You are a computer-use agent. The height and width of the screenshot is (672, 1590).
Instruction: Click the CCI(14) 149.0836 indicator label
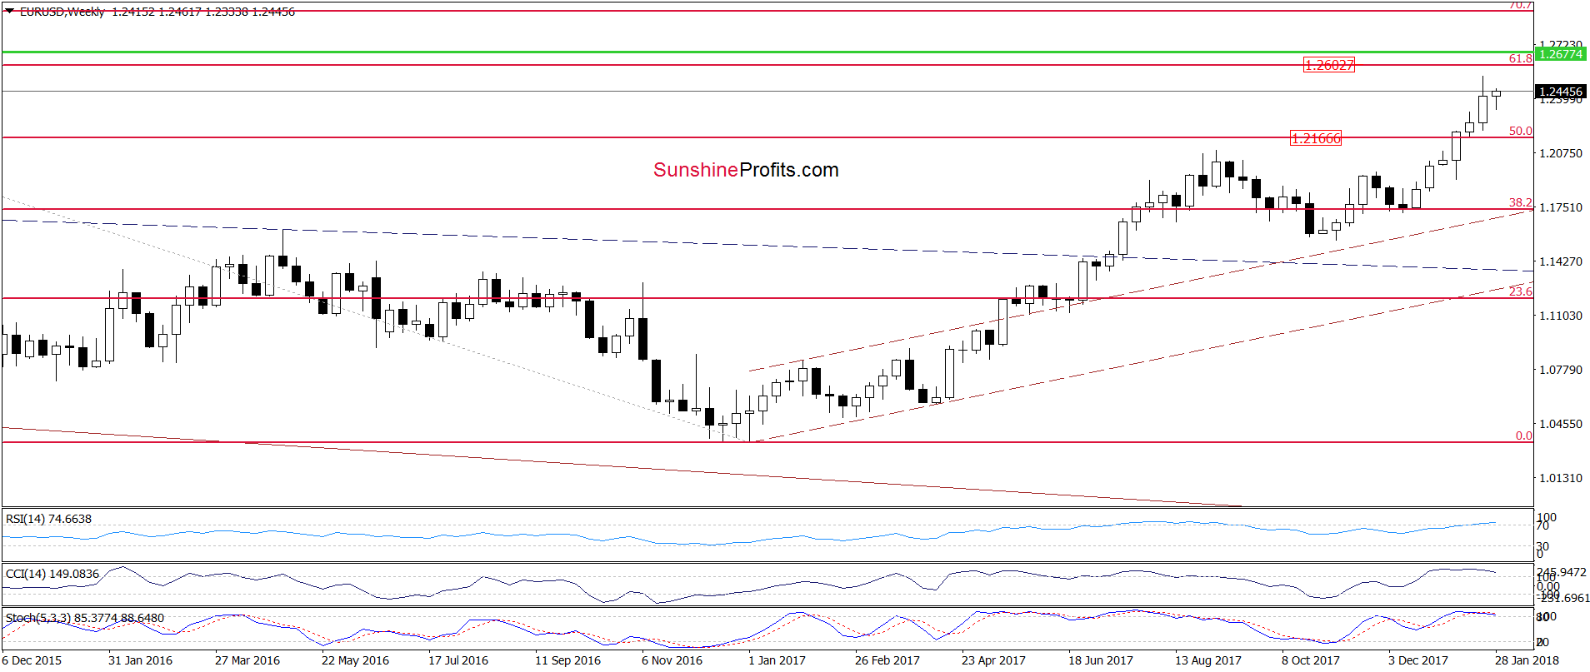click(x=52, y=574)
